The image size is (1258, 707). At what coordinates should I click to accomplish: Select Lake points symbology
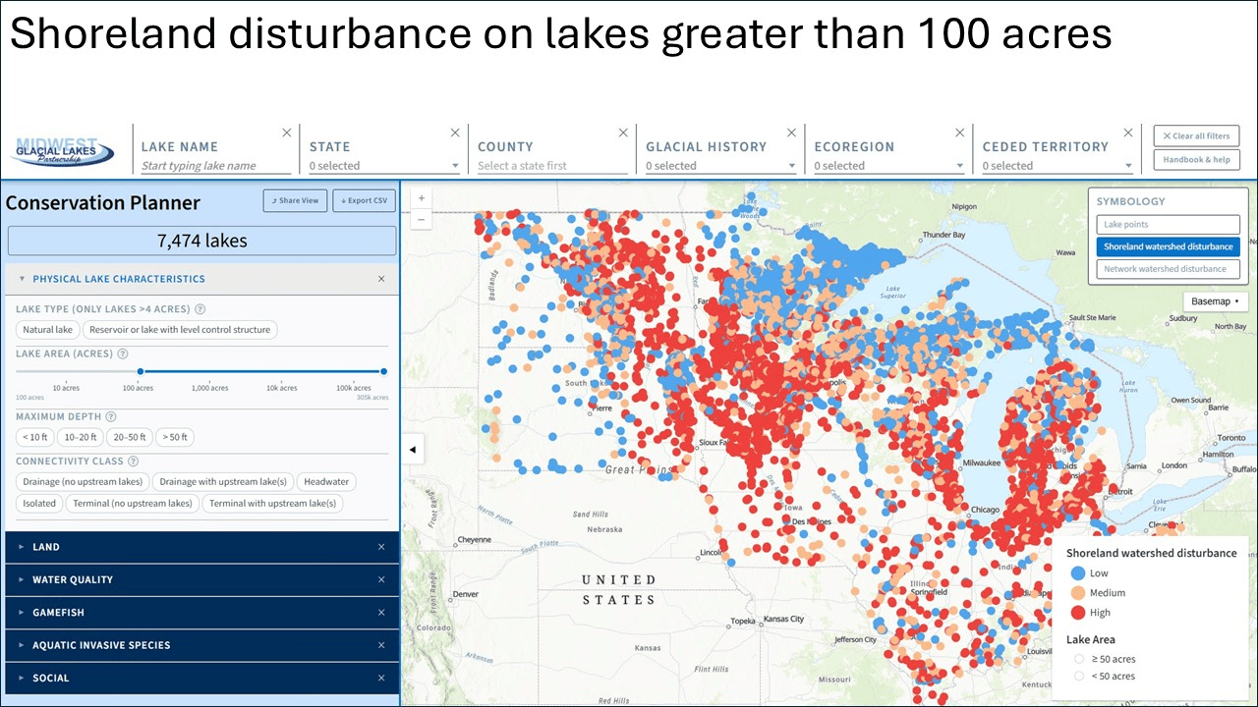(1169, 225)
